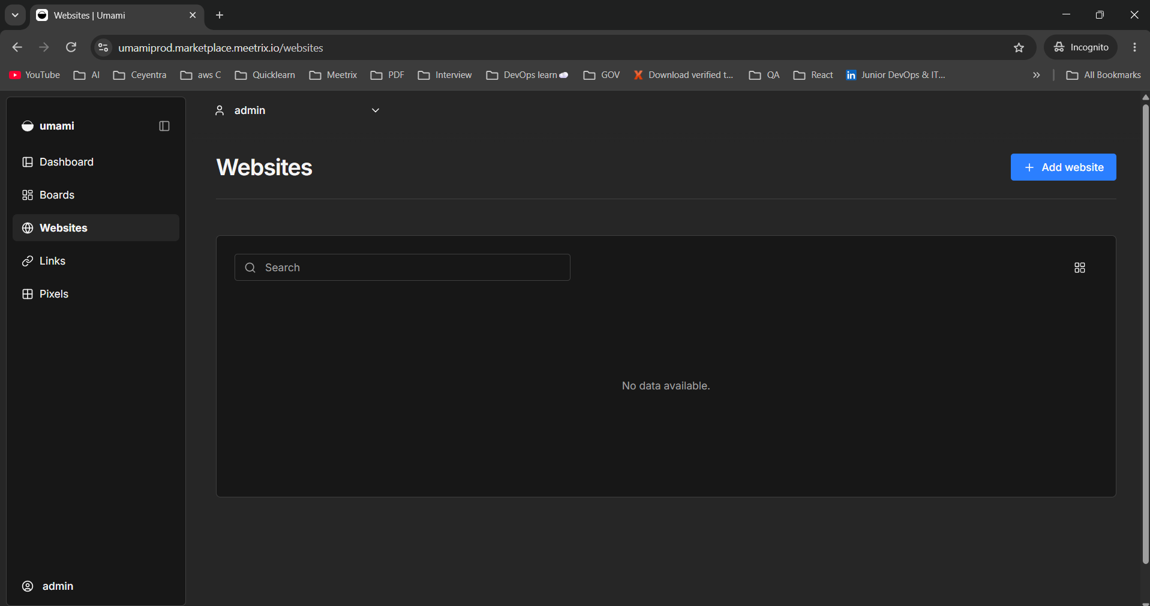Open the tab search dropdown
1150x606 pixels.
(15, 15)
